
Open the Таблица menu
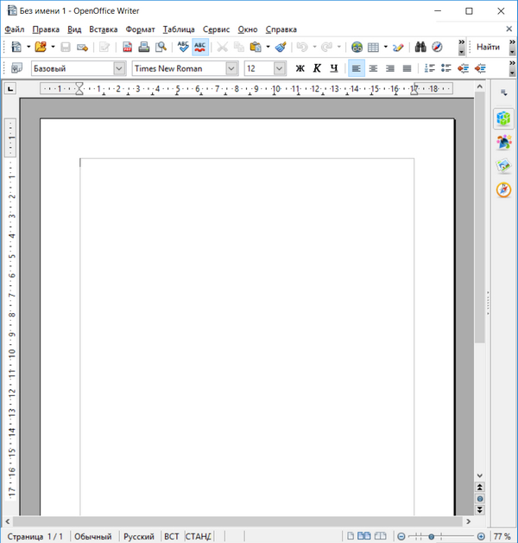pos(178,29)
